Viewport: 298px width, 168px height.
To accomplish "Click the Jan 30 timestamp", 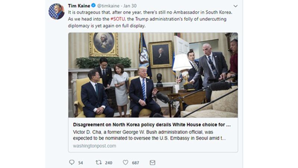I will click(x=130, y=6).
